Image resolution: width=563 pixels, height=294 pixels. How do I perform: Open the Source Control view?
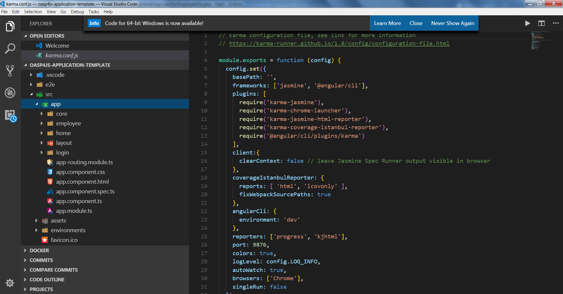point(10,71)
